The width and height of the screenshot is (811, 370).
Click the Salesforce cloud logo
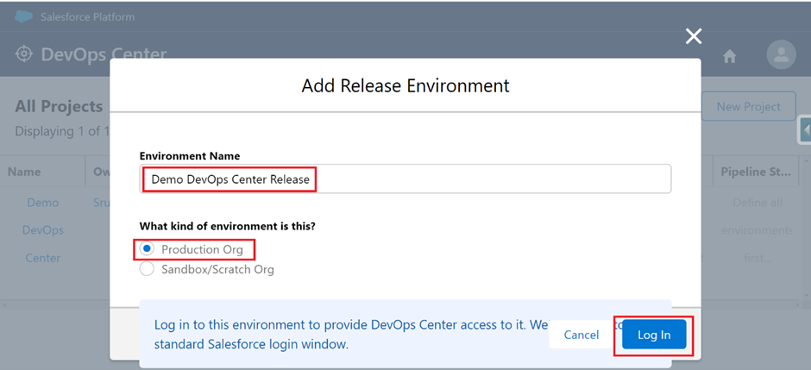(24, 16)
